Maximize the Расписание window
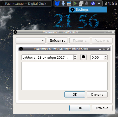 (x=109, y=32)
